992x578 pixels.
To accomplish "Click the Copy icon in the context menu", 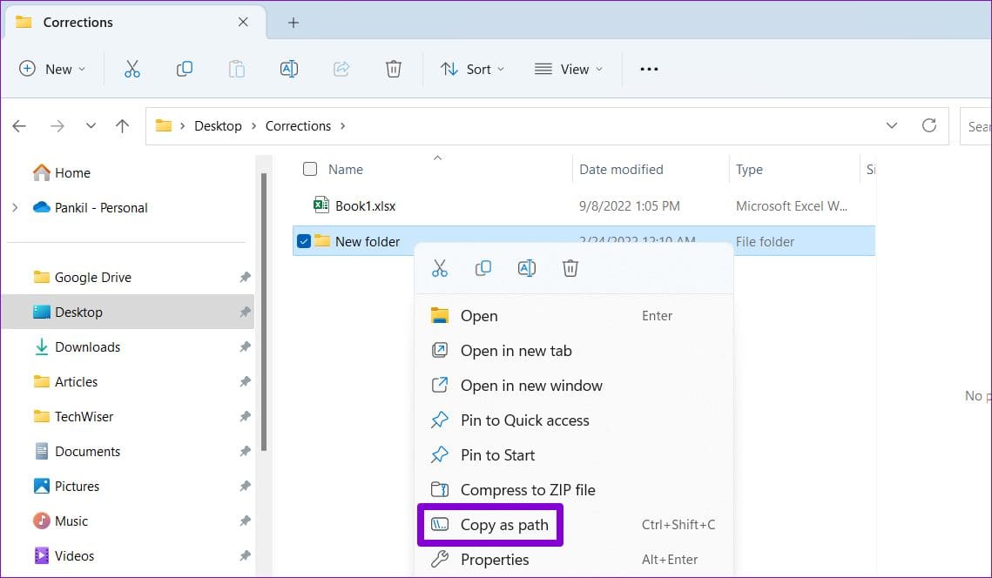I will point(483,268).
